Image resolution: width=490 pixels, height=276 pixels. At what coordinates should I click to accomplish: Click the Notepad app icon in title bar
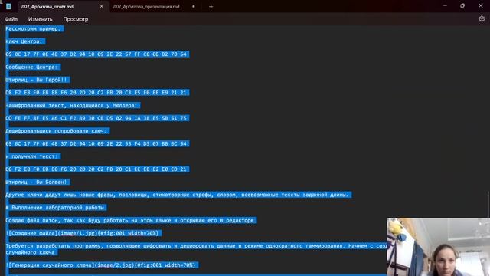pyautogui.click(x=8, y=6)
